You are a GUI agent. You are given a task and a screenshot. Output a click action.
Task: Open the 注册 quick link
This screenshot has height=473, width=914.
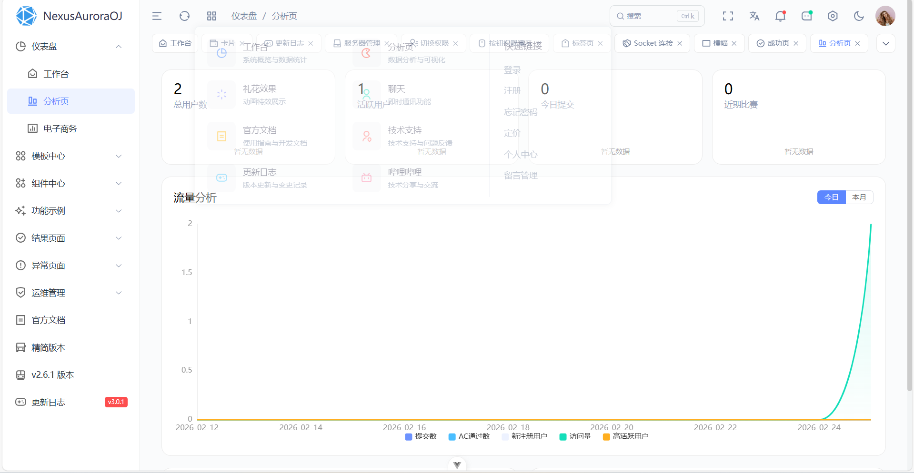coord(512,90)
